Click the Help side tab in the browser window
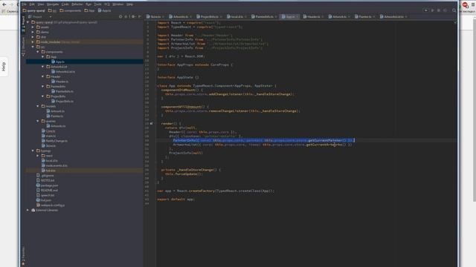Screen dimensions: 476x267 pyautogui.click(x=4, y=67)
